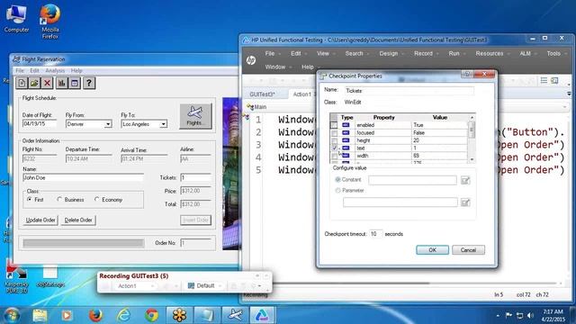Image resolution: width=576 pixels, height=324 pixels.
Task: Switch to UFT triangle taskbar icon
Action: click(x=262, y=315)
